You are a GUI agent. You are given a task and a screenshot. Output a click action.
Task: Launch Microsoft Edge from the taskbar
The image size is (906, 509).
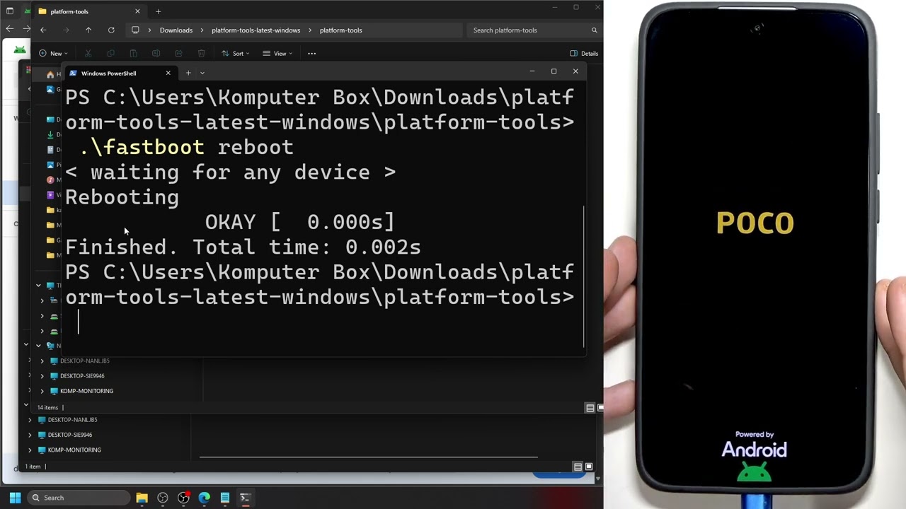click(x=204, y=498)
